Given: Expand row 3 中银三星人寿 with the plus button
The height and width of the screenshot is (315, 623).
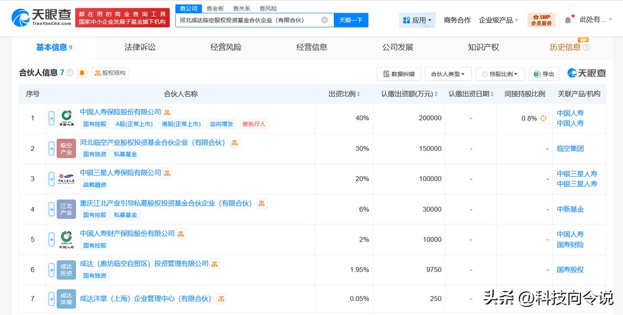Looking at the screenshot, I should [x=51, y=179].
